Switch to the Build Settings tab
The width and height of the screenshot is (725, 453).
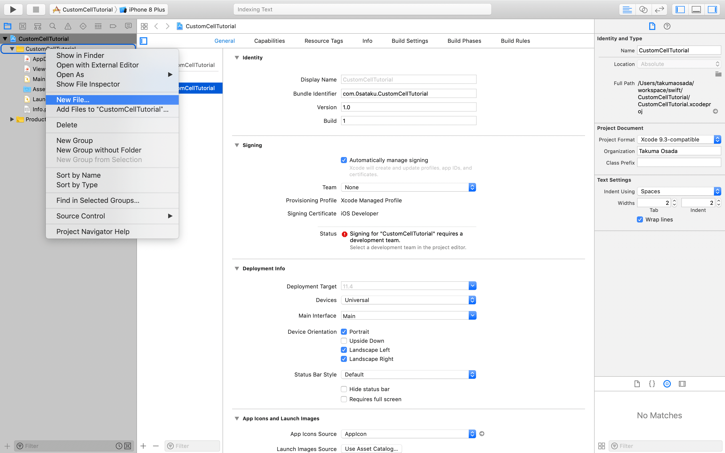click(410, 41)
